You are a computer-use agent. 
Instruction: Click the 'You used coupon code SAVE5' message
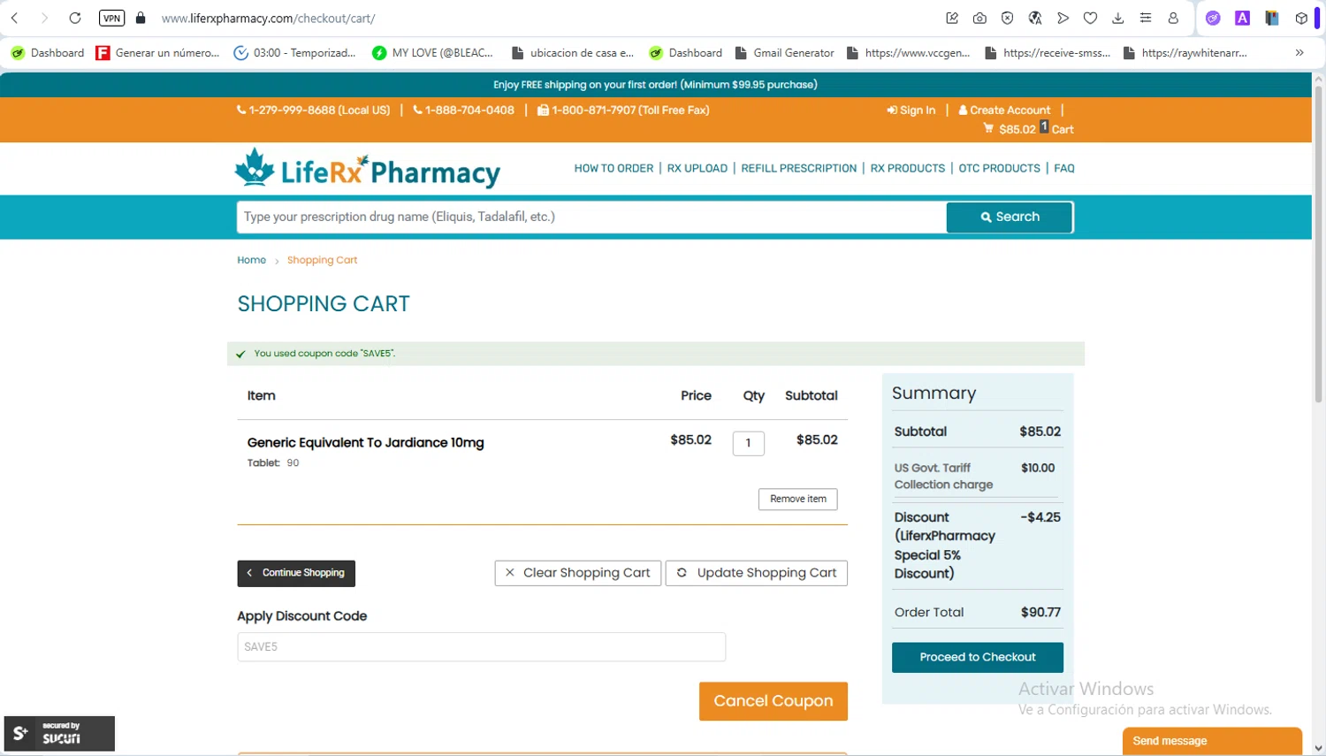(324, 354)
